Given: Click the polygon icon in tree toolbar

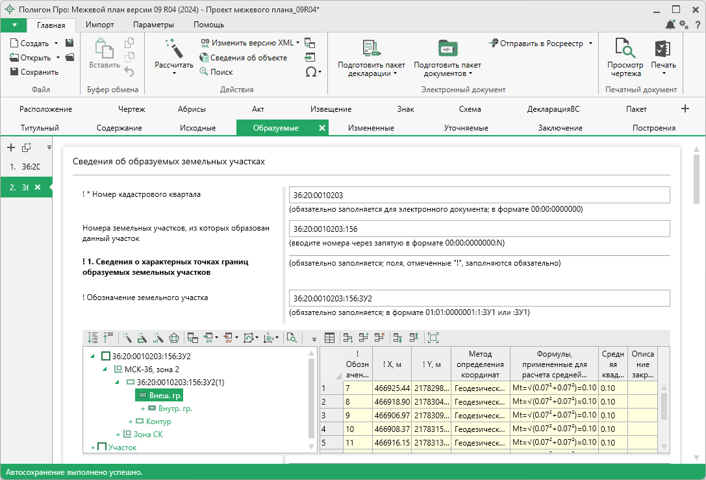Looking at the screenshot, I should tap(173, 338).
